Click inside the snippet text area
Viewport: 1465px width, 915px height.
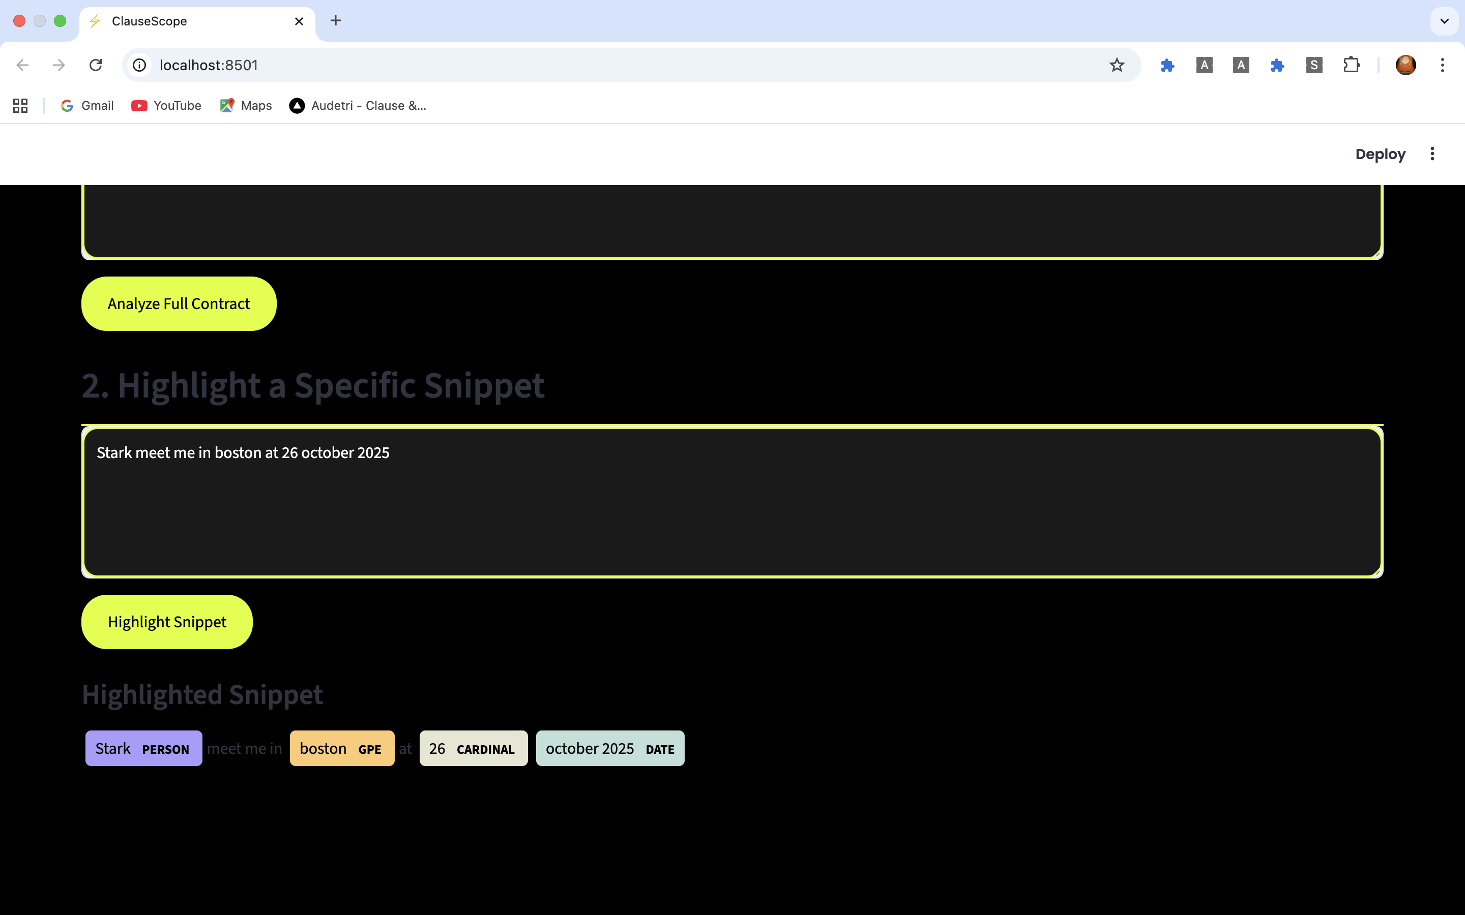coord(731,502)
